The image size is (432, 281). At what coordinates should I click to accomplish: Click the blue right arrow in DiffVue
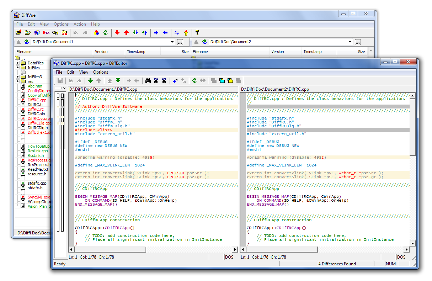tap(156, 33)
